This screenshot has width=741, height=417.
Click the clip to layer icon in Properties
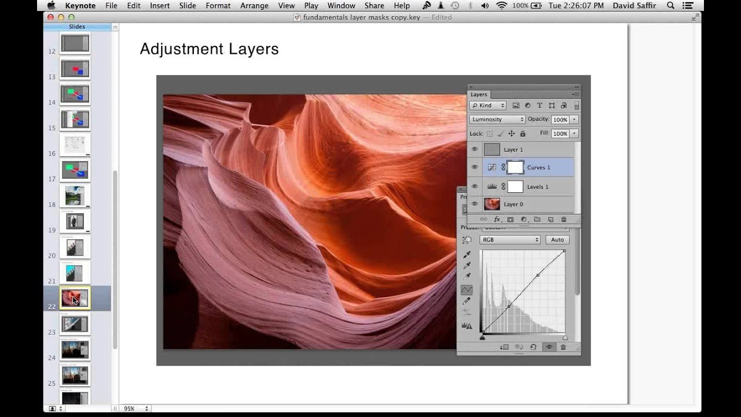click(x=504, y=347)
